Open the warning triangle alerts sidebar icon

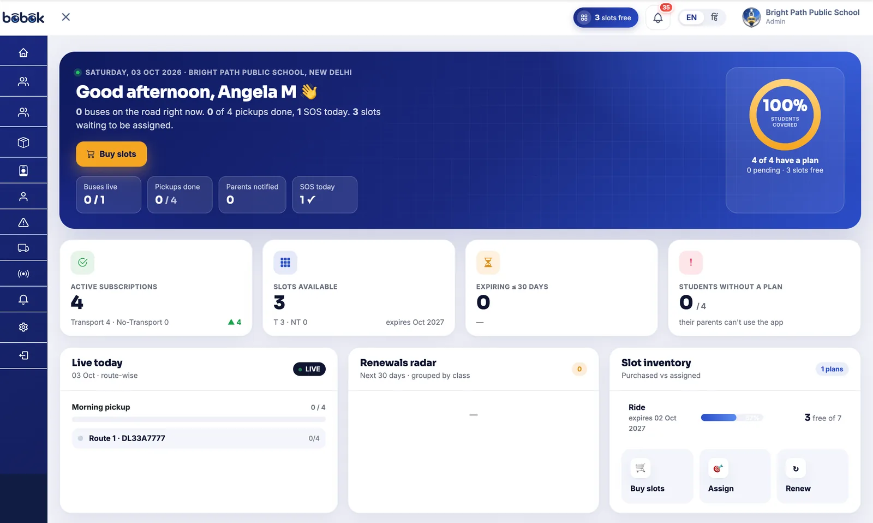tap(23, 223)
